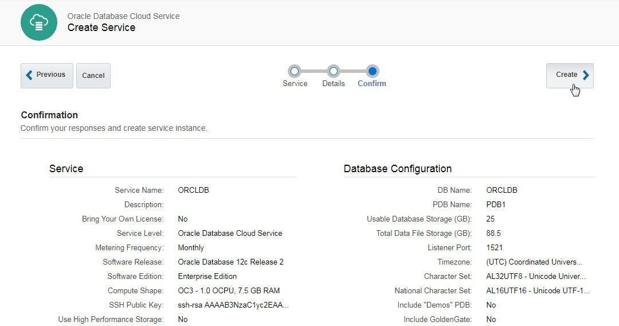619x326 pixels.
Task: Click the Service Level value 'Oracle Database Cloud Service'
Action: click(x=230, y=233)
